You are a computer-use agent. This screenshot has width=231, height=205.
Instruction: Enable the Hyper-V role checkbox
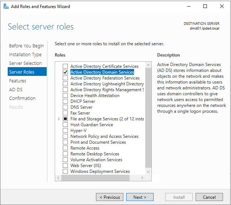pyautogui.click(x=65, y=131)
